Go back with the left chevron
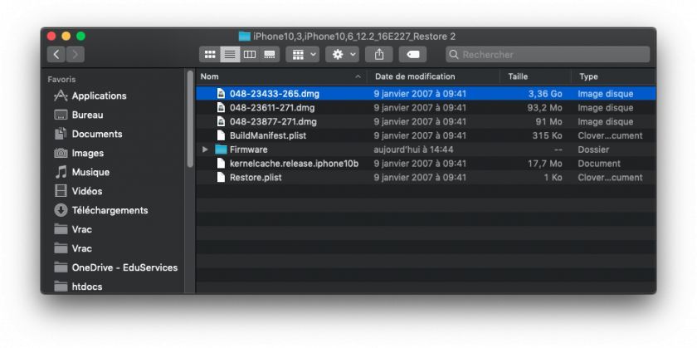Image resolution: width=697 pixels, height=348 pixels. coord(56,54)
